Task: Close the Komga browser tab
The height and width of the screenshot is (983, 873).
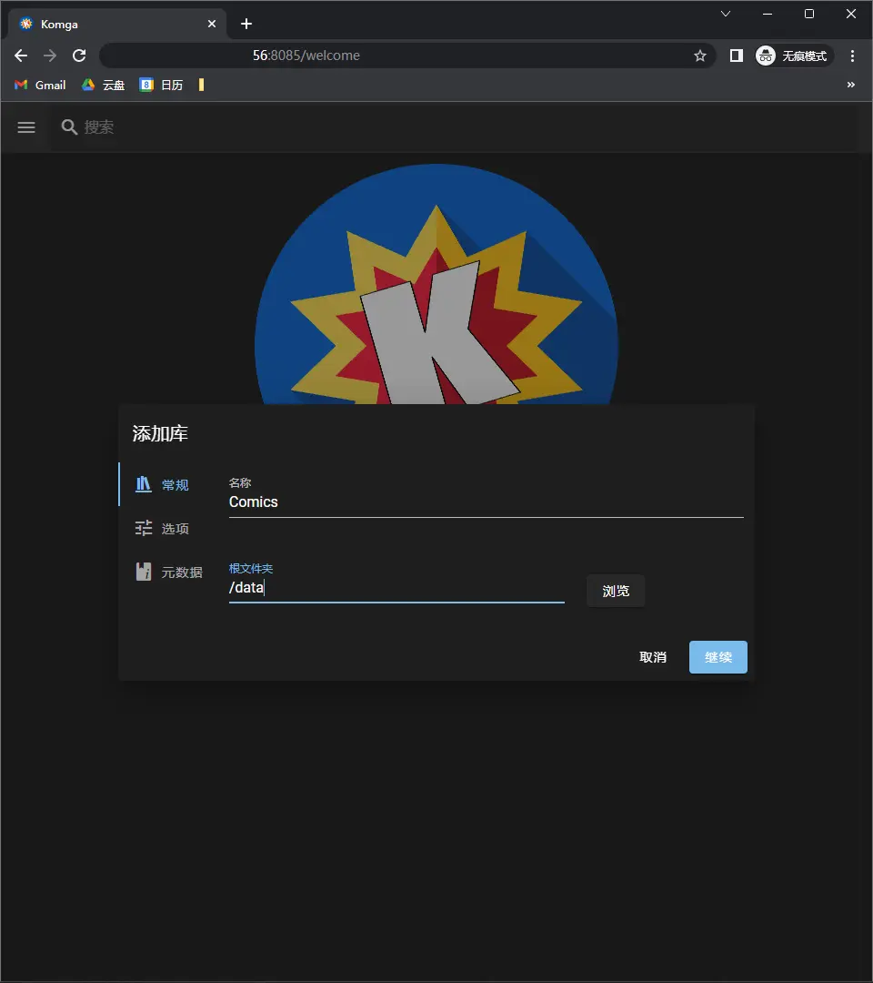Action: (212, 24)
